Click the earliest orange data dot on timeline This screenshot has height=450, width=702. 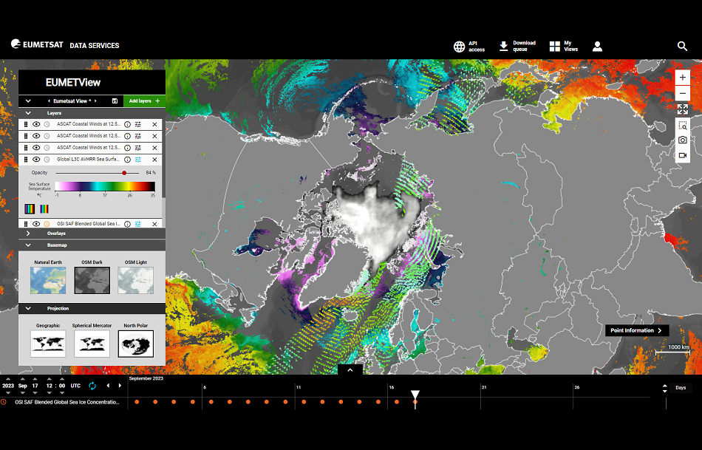[x=137, y=402]
